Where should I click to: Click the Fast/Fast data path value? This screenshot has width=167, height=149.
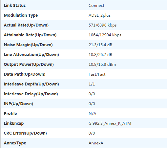[x=97, y=74]
